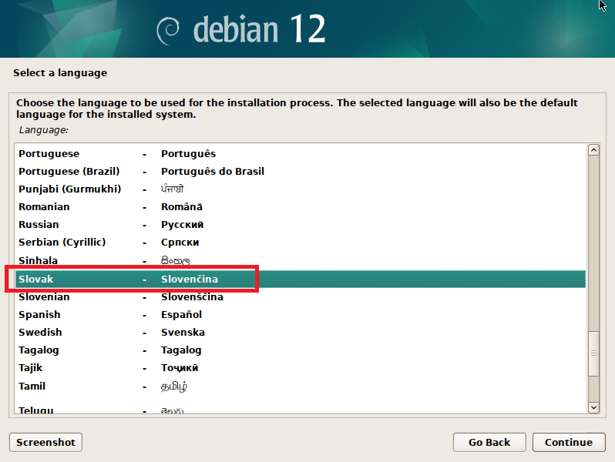Choose Serbian (Cyrillic) language
615x462 pixels.
pos(62,243)
